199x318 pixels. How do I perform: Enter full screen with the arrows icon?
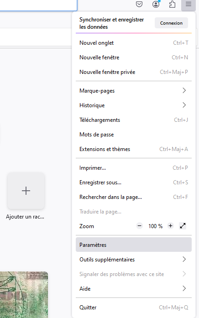click(x=183, y=226)
